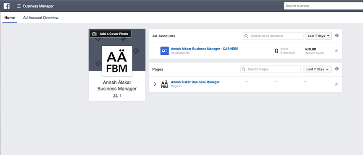This screenshot has width=363, height=155.
Task: Click the Ad account ID label
Action: tap(180, 53)
